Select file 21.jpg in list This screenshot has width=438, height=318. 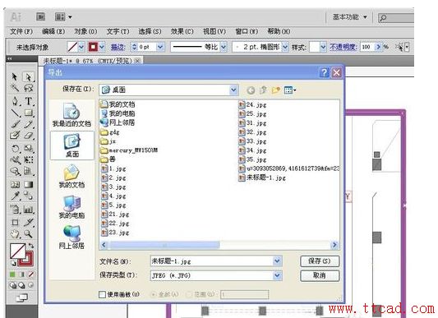(115, 214)
